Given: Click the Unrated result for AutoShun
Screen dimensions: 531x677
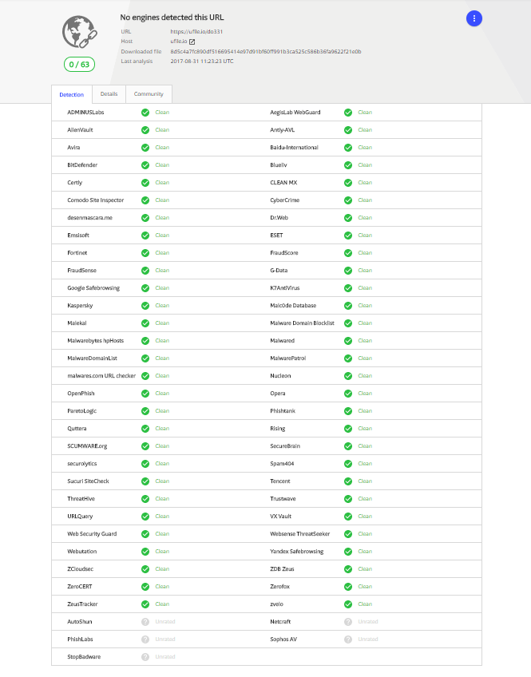Looking at the screenshot, I should pos(165,622).
